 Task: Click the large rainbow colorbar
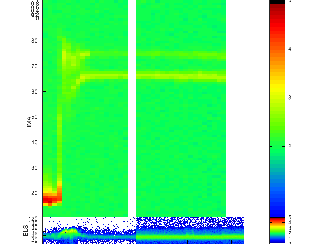[277, 108]
